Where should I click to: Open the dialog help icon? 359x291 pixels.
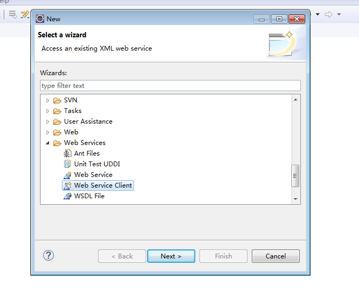pos(49,255)
